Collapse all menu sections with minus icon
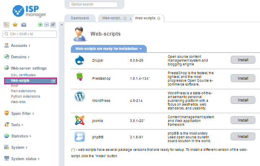The width and height of the screenshot is (260, 166). [x=47, y=25]
